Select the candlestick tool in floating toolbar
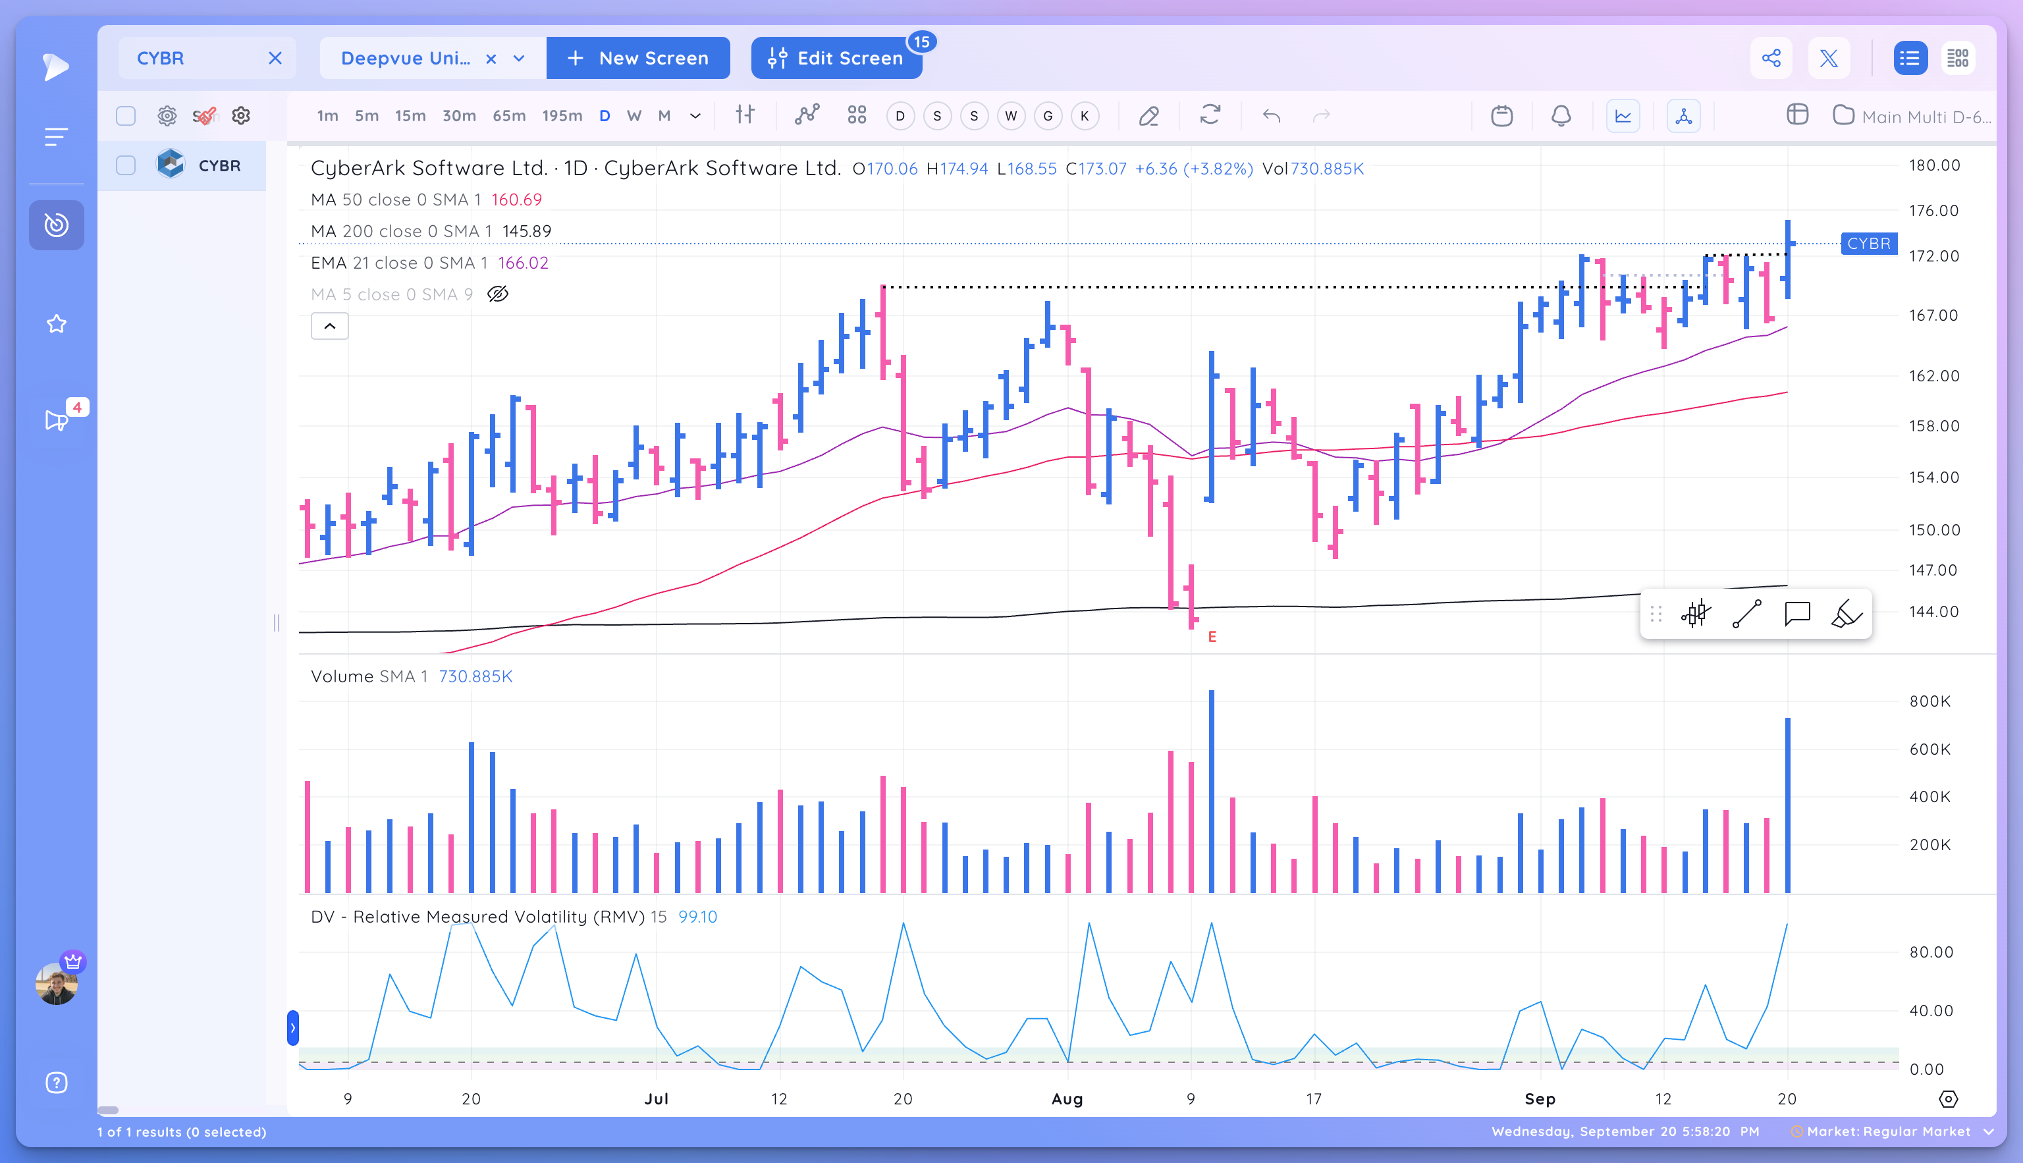Image resolution: width=2023 pixels, height=1163 pixels. (x=1696, y=614)
